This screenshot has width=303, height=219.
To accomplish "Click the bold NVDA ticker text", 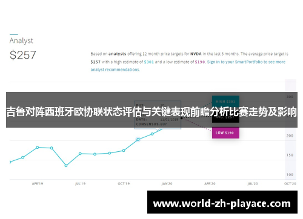I will 196,54.
